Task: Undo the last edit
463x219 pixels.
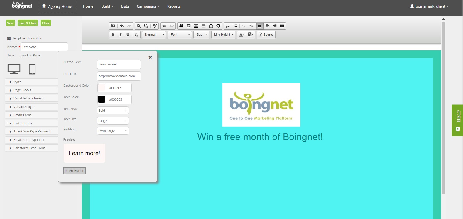Action: pyautogui.click(x=122, y=26)
